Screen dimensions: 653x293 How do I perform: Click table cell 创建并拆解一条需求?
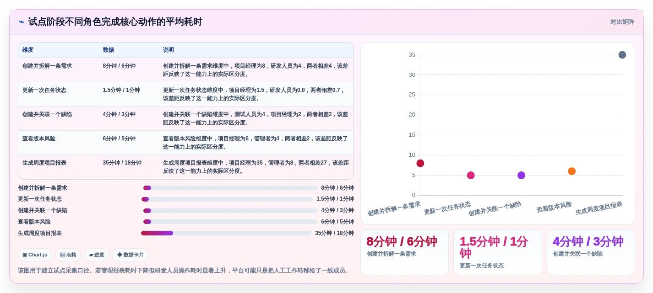click(x=47, y=66)
